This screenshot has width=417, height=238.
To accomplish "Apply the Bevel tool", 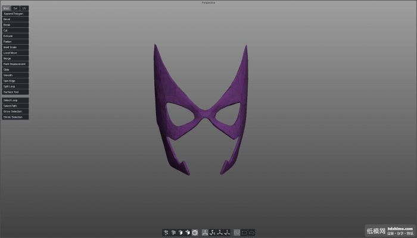I will point(15,19).
